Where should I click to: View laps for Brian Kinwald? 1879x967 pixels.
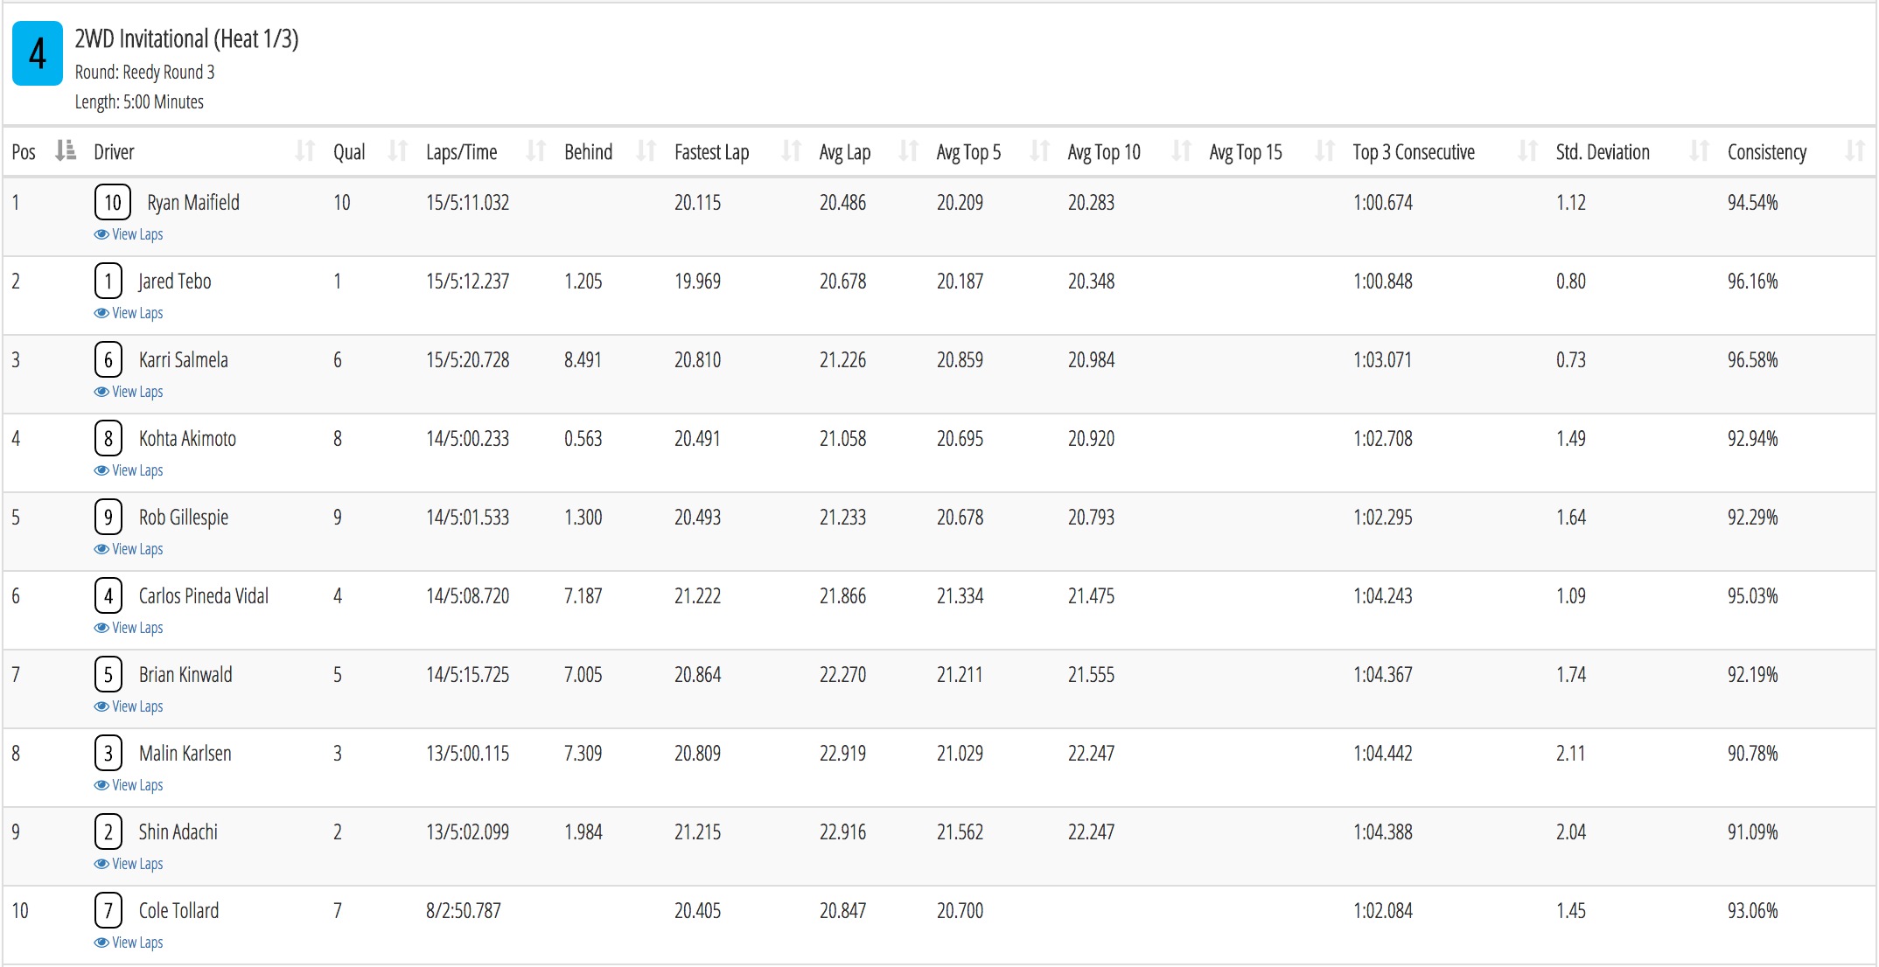pos(129,706)
